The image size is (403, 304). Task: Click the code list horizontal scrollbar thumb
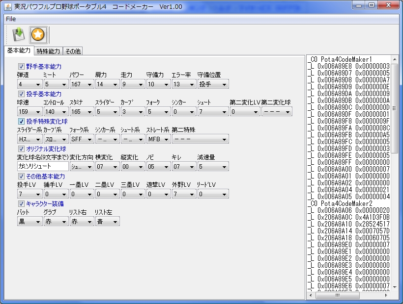(337, 295)
